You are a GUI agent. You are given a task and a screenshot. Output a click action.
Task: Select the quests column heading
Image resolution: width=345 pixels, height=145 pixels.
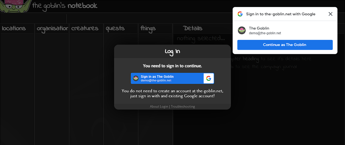[x=115, y=28]
